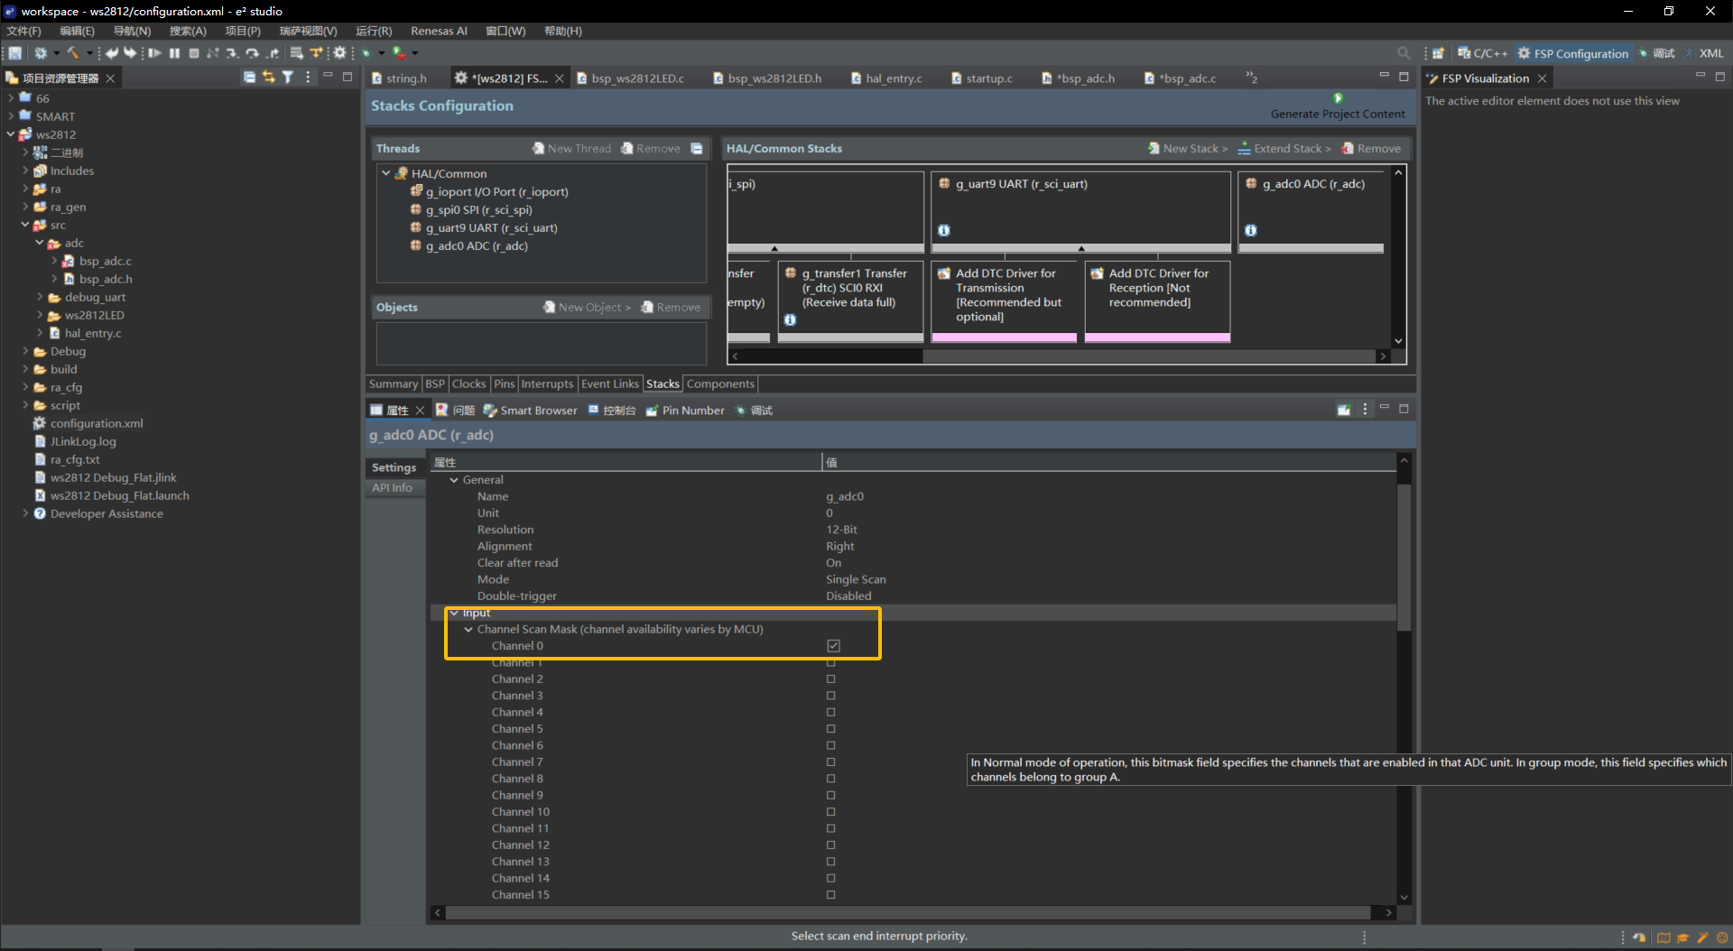Screen dimensions: 1733x951
Task: Check the Channel 11 checkbox
Action: point(830,828)
